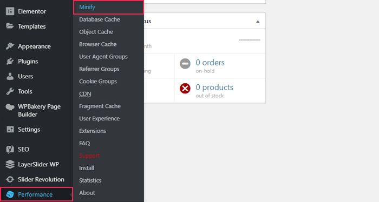Click the red out-of-stock X icon
The width and height of the screenshot is (379, 202).
[185, 88]
